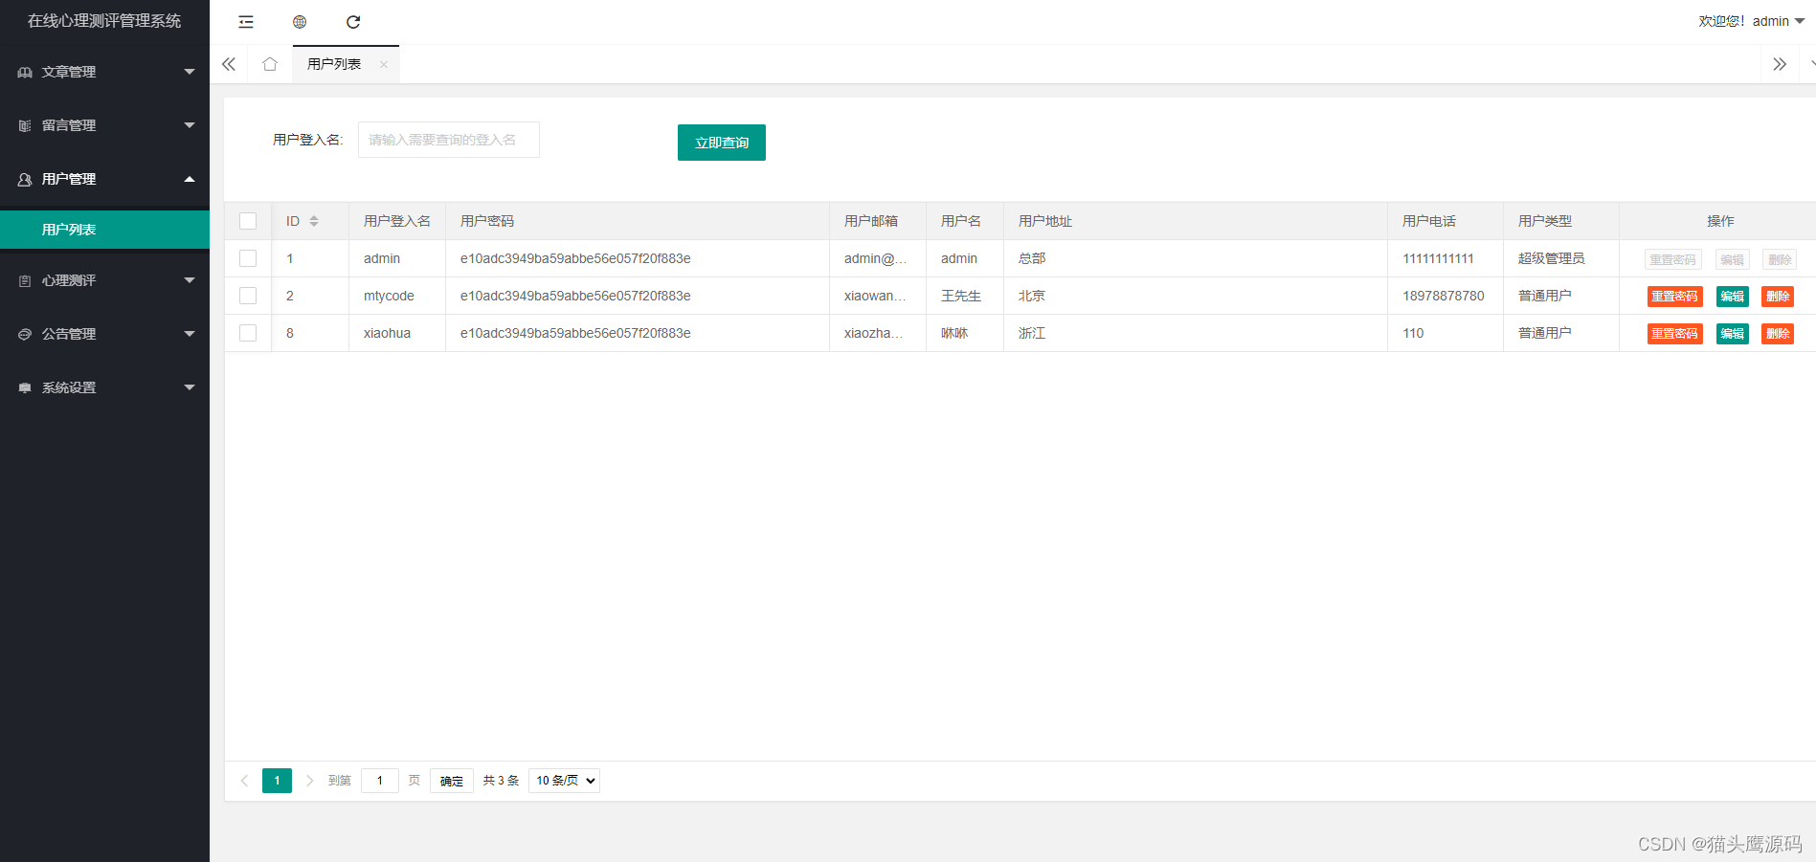Click the disabled 删除 in admin row

1780,259
